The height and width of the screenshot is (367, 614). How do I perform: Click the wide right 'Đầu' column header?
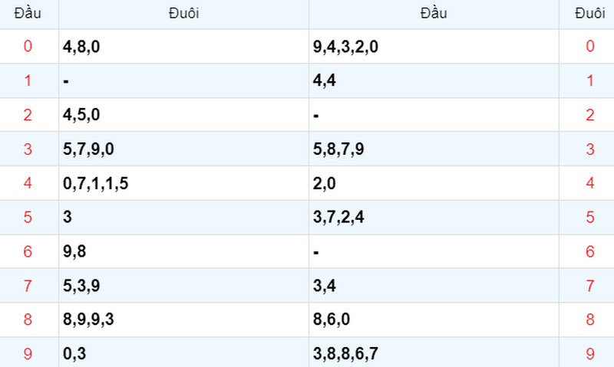434,14
